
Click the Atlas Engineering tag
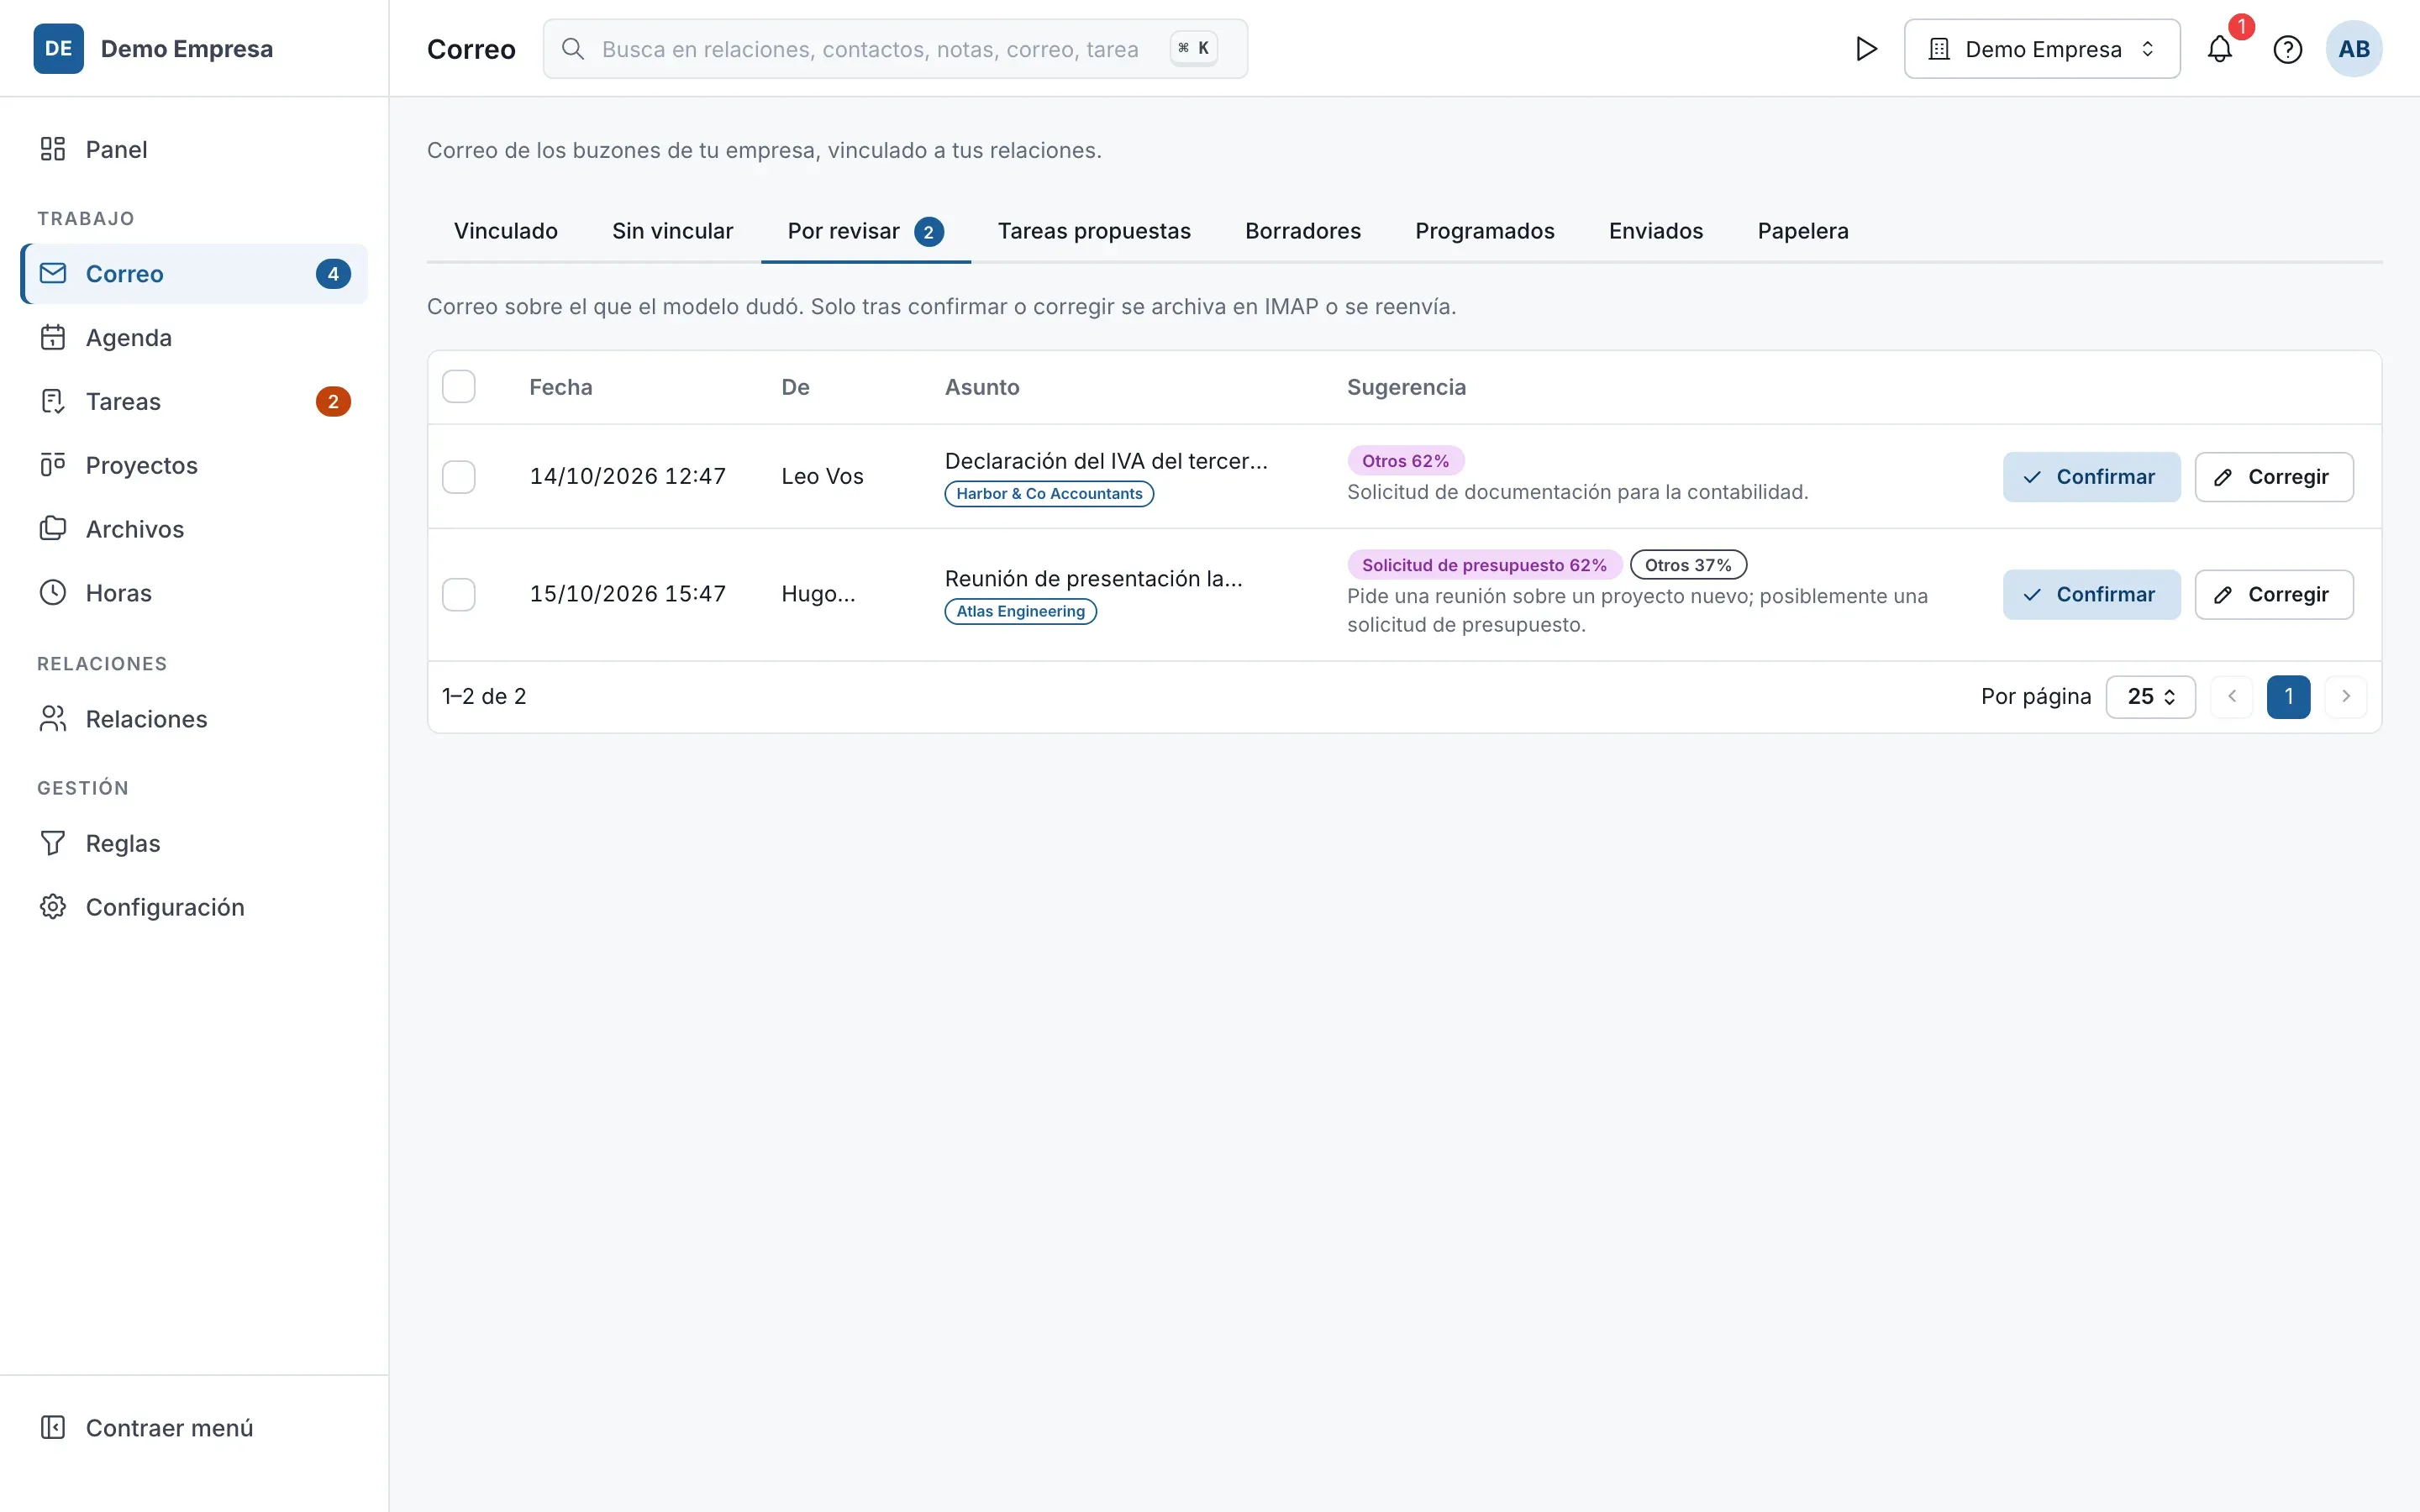click(x=1020, y=612)
